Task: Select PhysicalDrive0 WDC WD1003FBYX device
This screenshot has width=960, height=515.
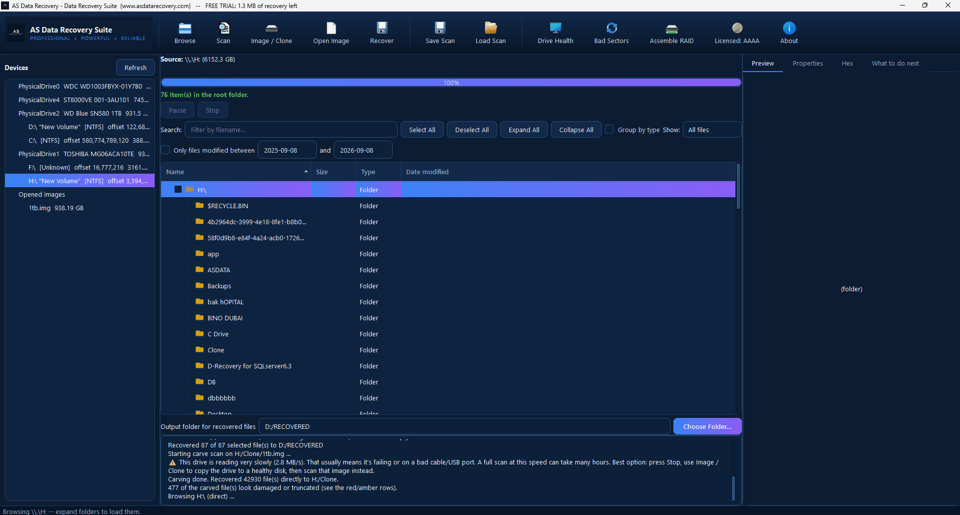Action: [83, 87]
